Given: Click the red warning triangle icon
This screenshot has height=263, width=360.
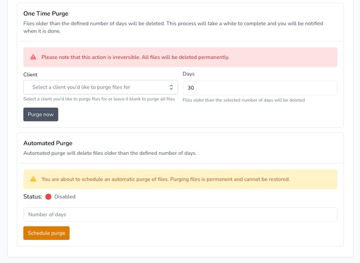Looking at the screenshot, I should tap(33, 57).
